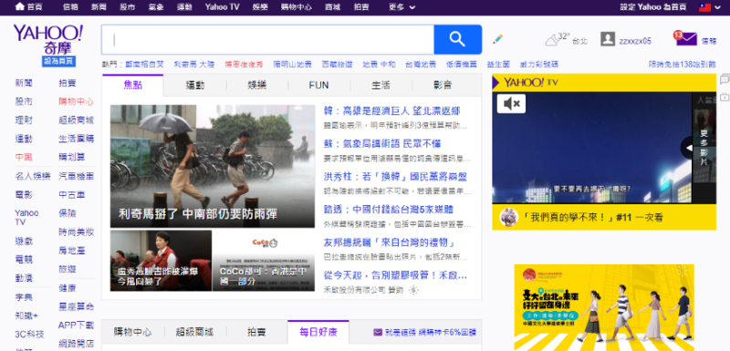Click the small envelope icon in 每日好康 row
The image size is (730, 351).
(x=378, y=333)
